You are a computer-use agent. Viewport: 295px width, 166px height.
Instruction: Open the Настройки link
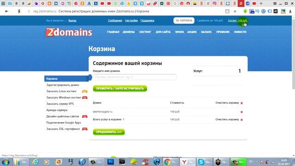pos(131,20)
